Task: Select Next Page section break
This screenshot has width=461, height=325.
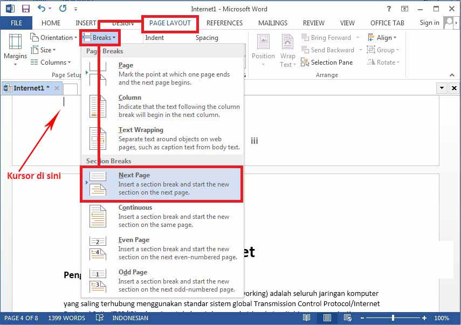Action: click(162, 184)
